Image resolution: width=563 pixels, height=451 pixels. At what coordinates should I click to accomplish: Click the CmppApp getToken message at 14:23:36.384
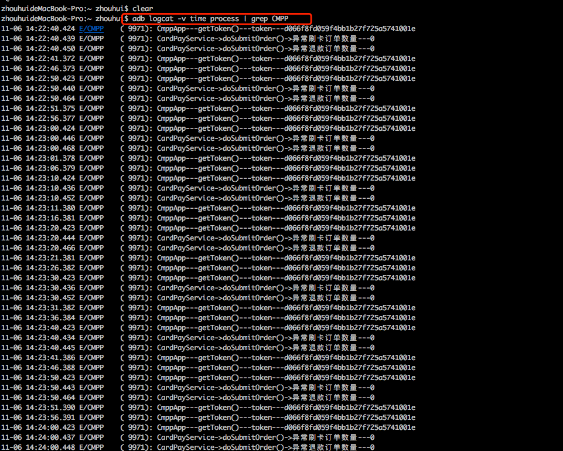coord(286,318)
